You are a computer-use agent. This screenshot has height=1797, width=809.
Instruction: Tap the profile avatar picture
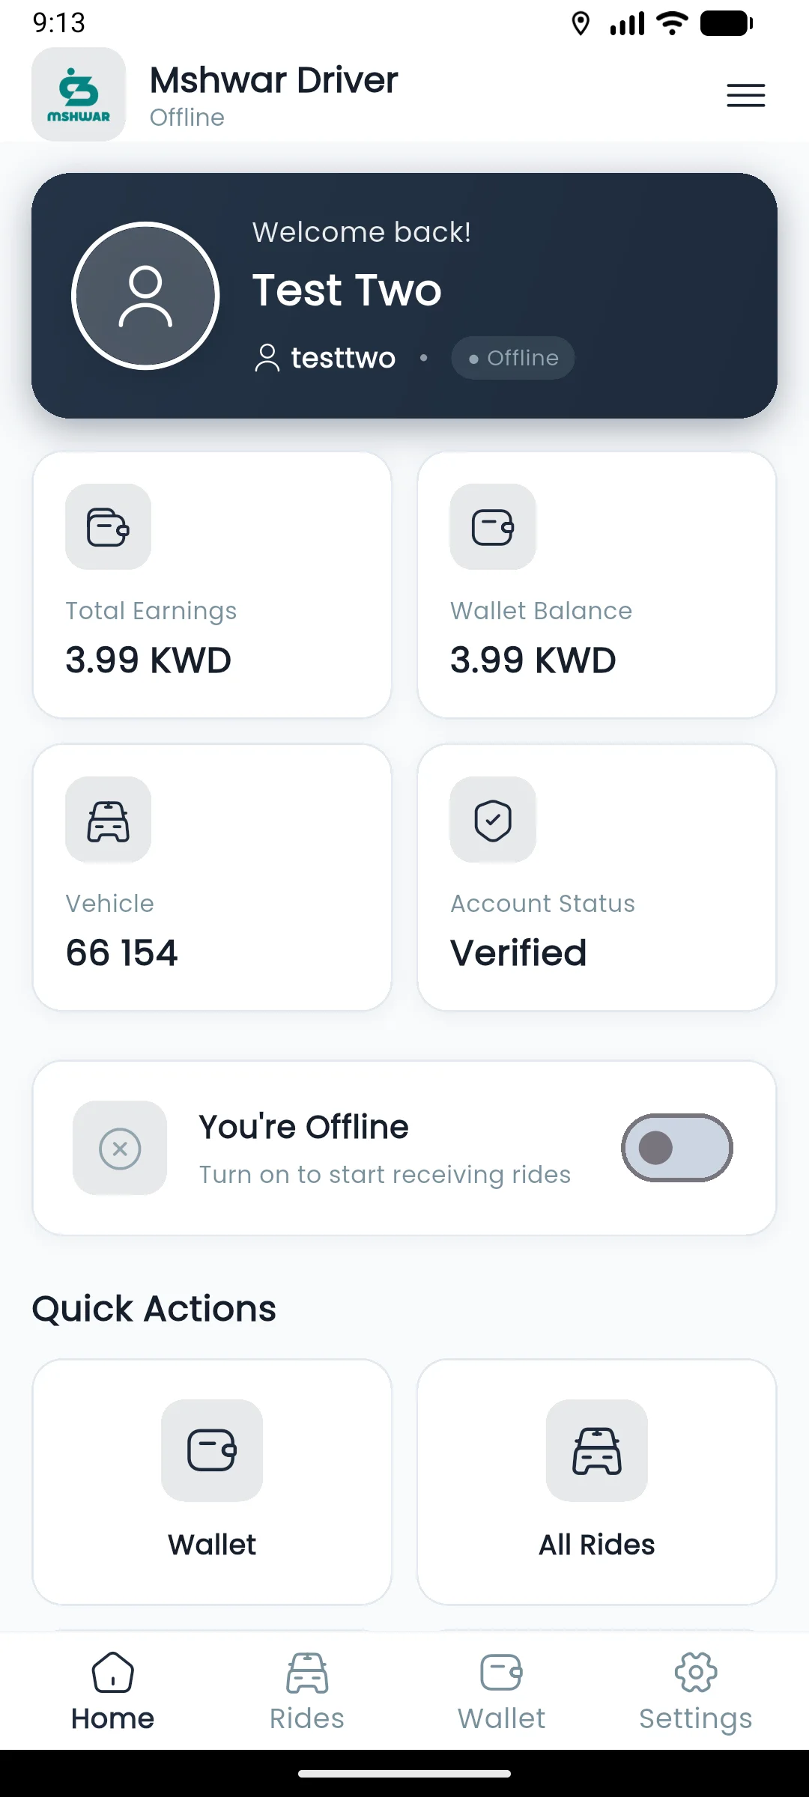click(x=145, y=296)
